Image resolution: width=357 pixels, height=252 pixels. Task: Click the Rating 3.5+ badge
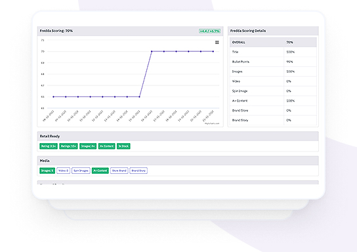coord(49,146)
